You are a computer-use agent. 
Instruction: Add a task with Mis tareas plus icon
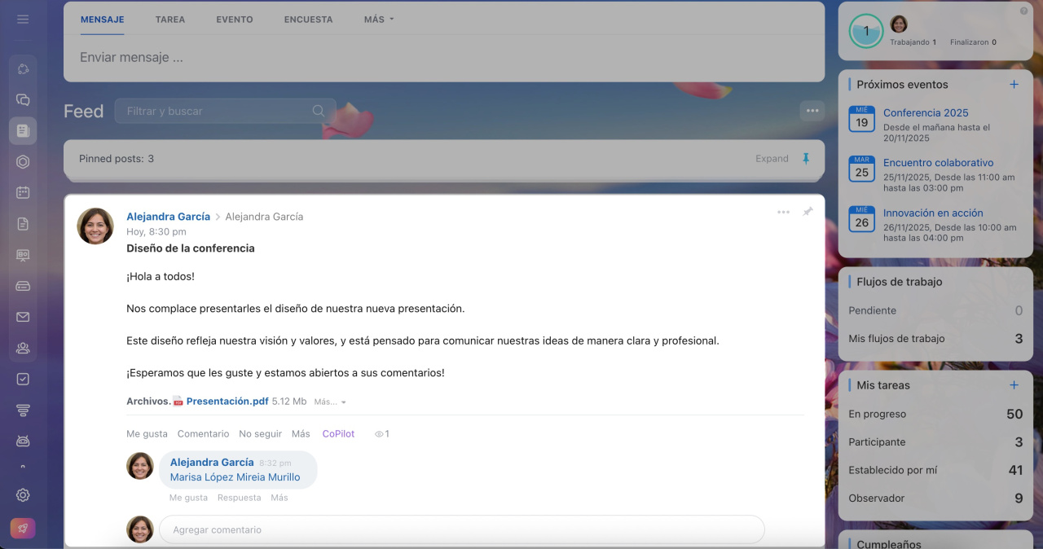tap(1014, 385)
